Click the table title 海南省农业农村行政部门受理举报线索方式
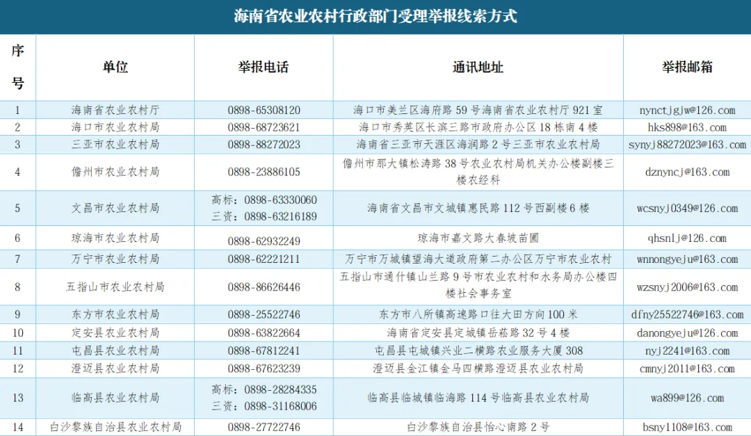The width and height of the screenshot is (751, 436). (x=375, y=16)
